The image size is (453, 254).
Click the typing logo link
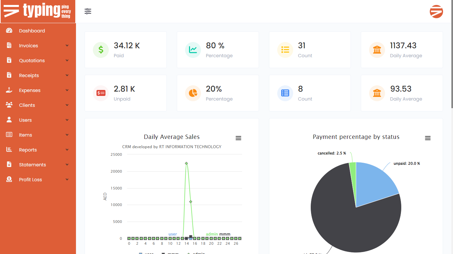point(38,11)
